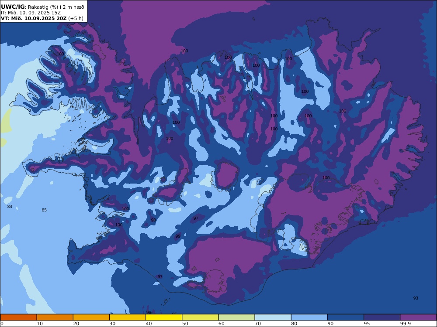Click the "30" legend tick label
The width and height of the screenshot is (437, 327).
[112, 324]
